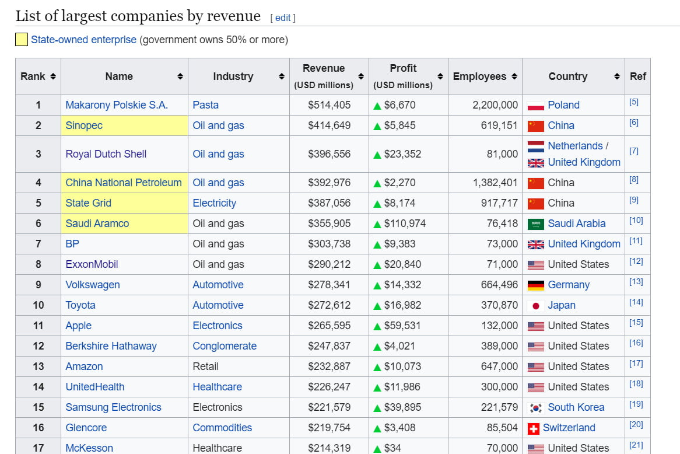Sort table by the Country column arrows
680x454 pixels.
click(616, 76)
